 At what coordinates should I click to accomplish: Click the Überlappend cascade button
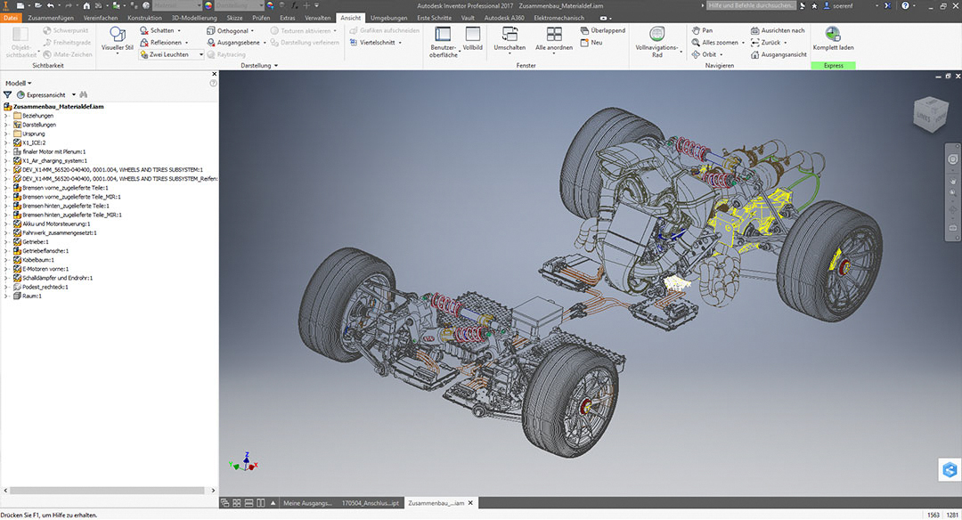[603, 30]
